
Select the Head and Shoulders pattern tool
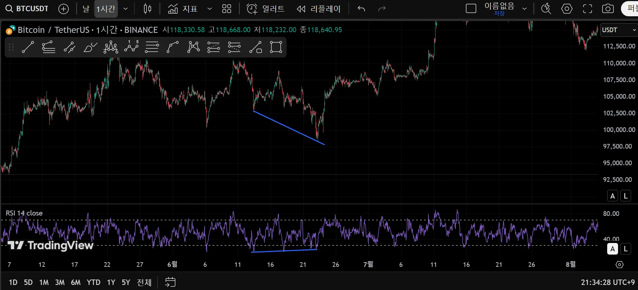tap(111, 47)
